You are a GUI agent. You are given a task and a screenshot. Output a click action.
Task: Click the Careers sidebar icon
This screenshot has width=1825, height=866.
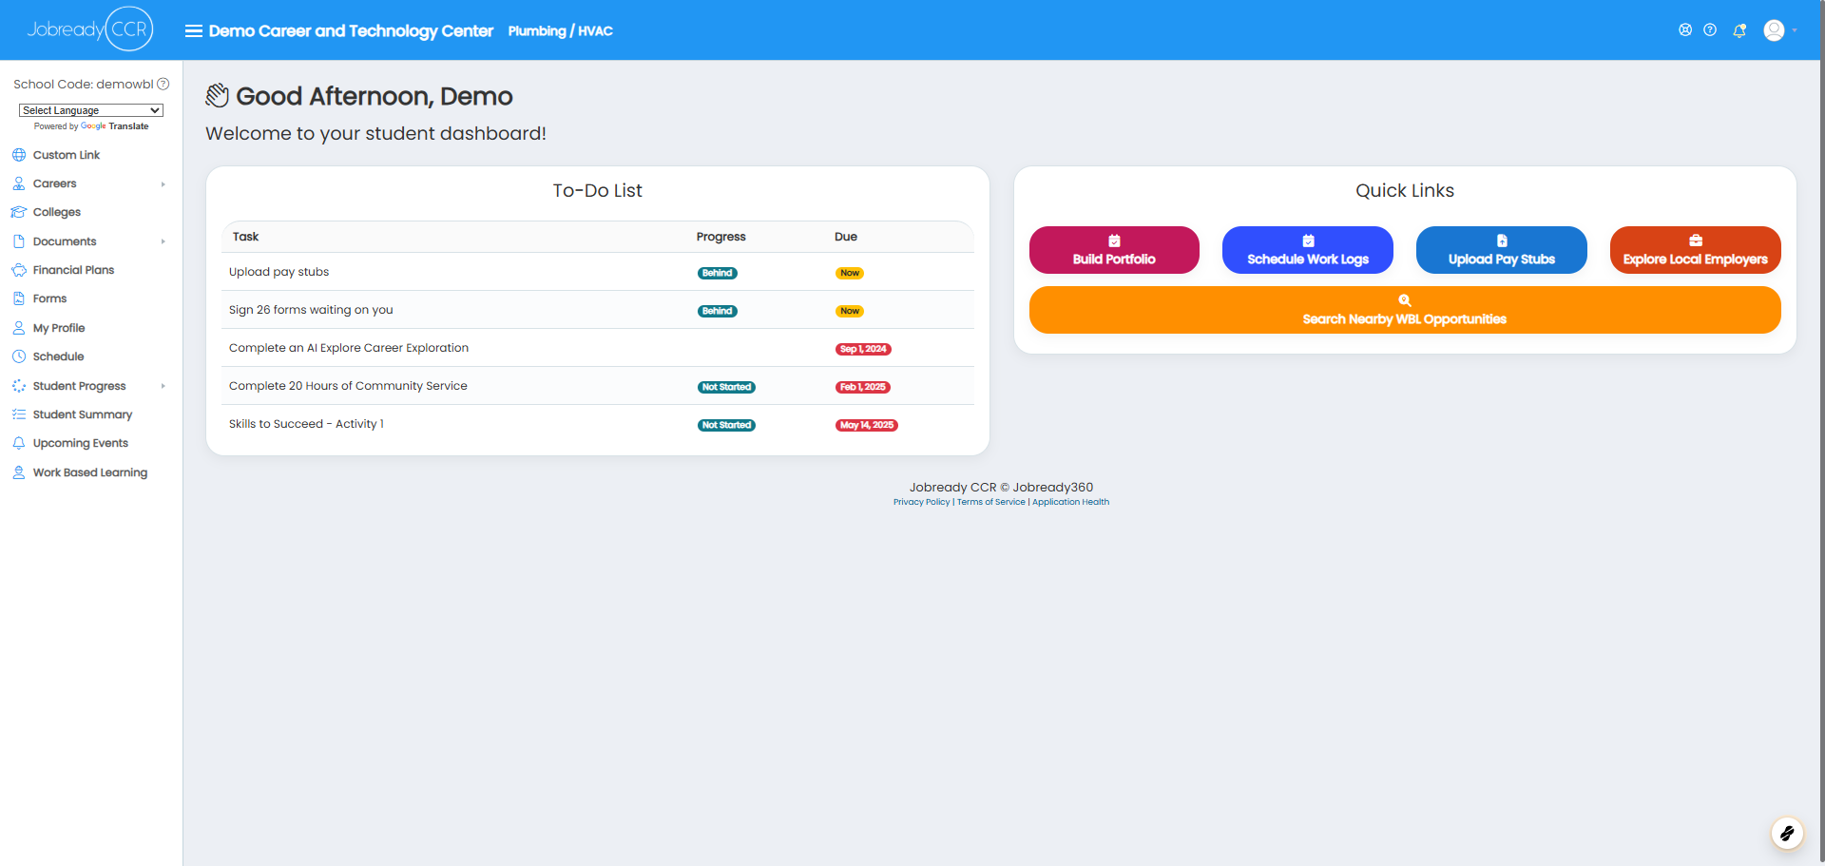pyautogui.click(x=19, y=183)
